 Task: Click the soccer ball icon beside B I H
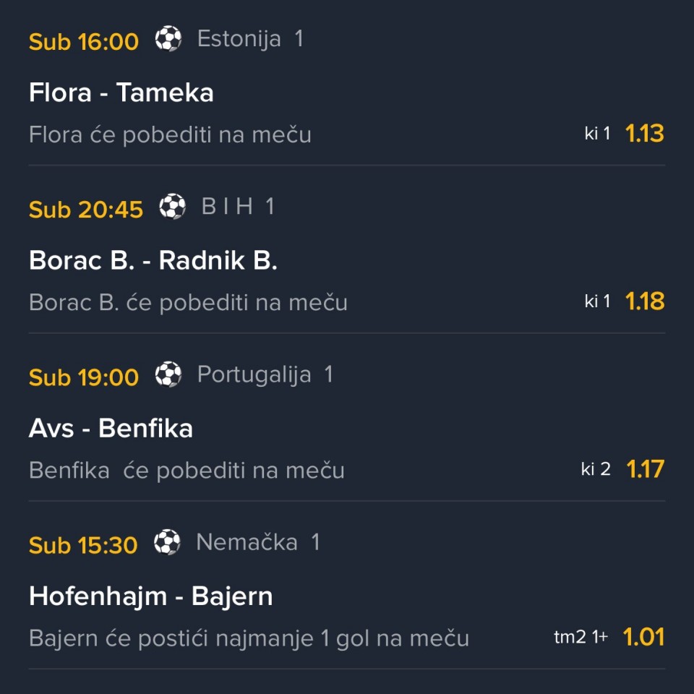click(x=173, y=207)
